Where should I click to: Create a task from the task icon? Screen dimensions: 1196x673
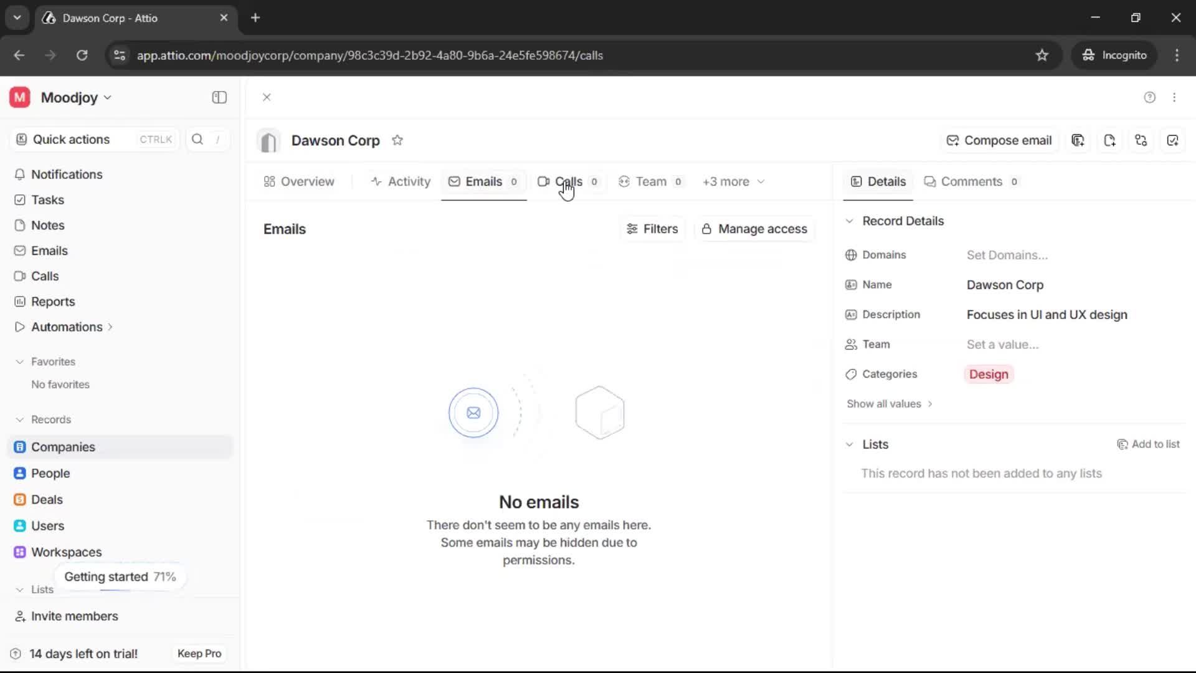1174,140
